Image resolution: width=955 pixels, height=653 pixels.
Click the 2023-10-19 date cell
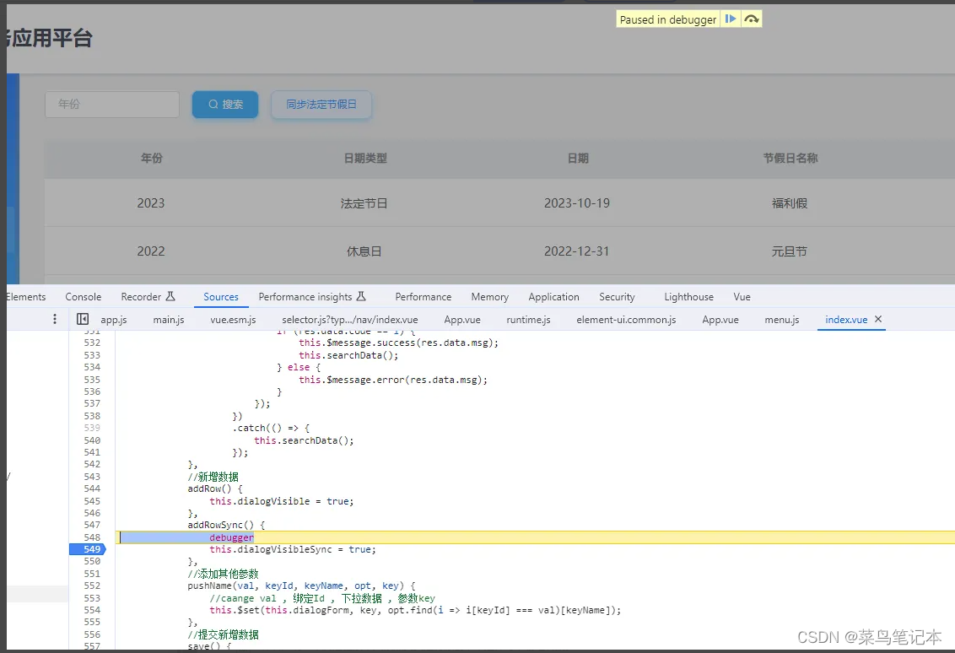click(577, 202)
